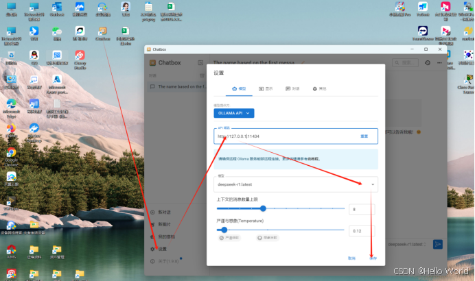
Task: Switch to the 模型 tab in settings
Action: pyautogui.click(x=239, y=88)
